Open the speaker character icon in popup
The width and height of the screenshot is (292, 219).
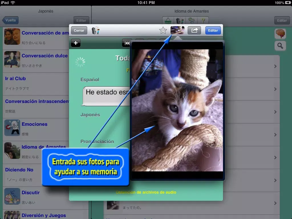[96, 30]
